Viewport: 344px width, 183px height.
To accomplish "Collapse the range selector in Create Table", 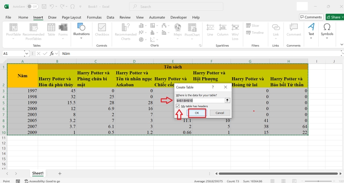I will [227, 100].
